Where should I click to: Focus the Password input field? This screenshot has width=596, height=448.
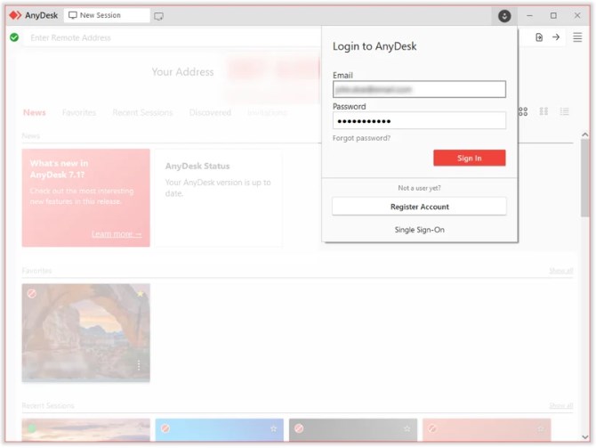[x=419, y=121]
